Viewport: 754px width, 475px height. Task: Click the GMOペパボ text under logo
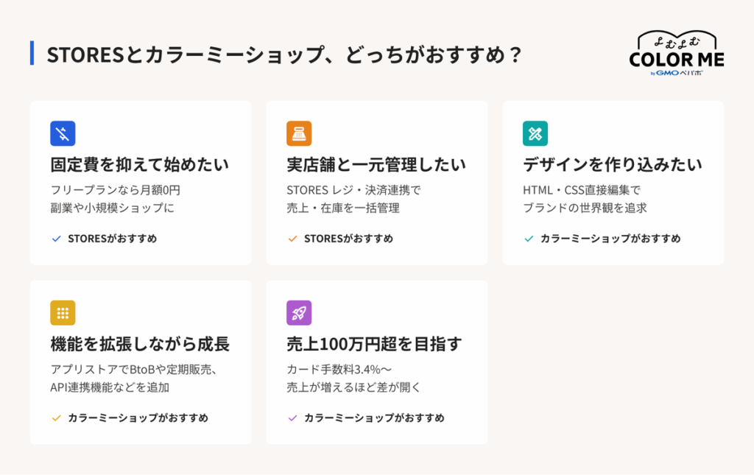pos(677,73)
